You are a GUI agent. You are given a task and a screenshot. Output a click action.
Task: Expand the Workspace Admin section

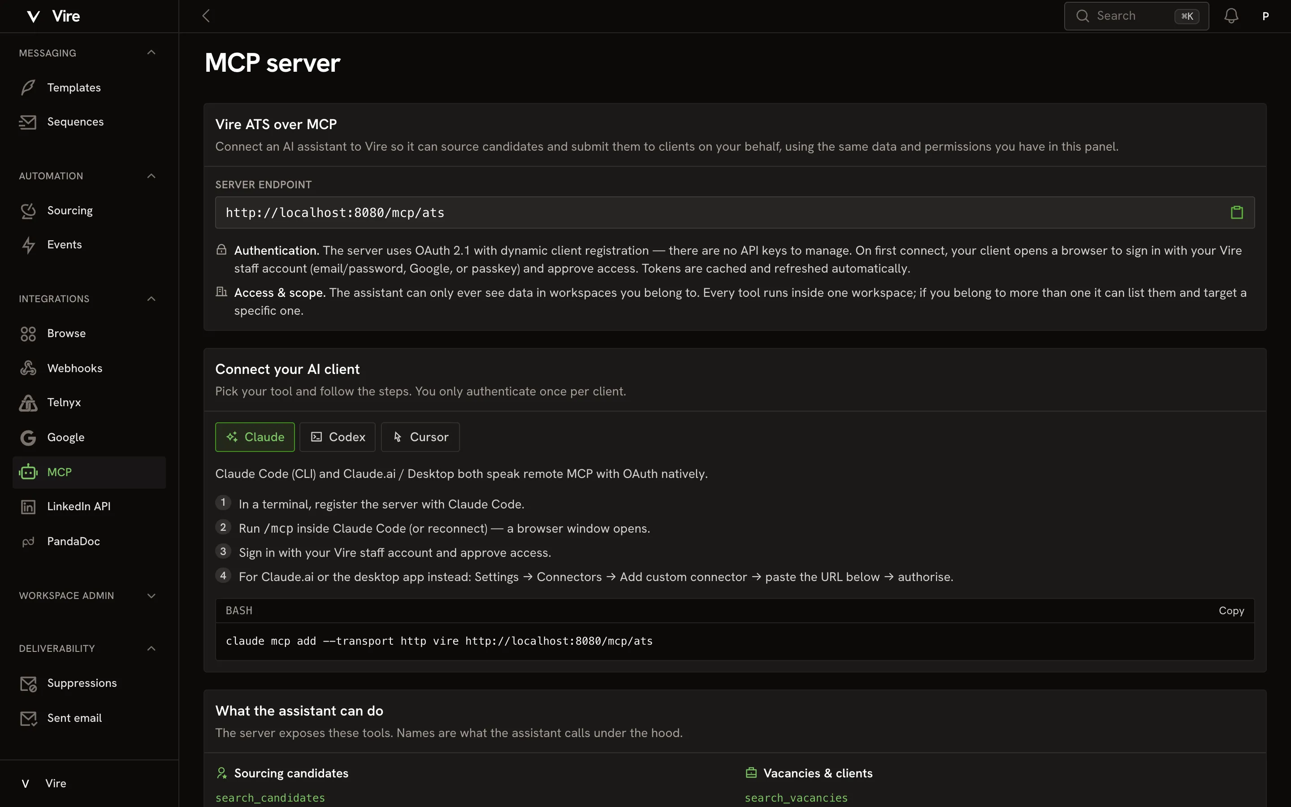coord(152,596)
